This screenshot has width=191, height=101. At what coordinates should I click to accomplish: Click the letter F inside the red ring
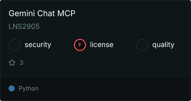pos(80,45)
